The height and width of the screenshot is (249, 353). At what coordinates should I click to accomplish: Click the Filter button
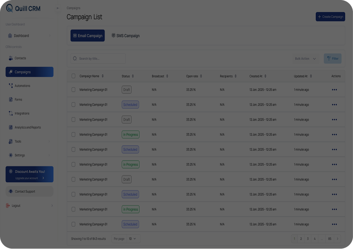(333, 59)
